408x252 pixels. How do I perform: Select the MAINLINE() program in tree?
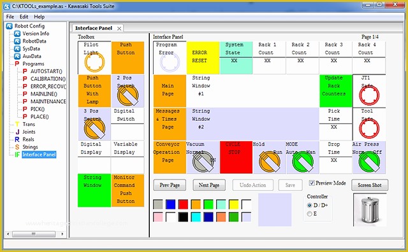[44, 94]
